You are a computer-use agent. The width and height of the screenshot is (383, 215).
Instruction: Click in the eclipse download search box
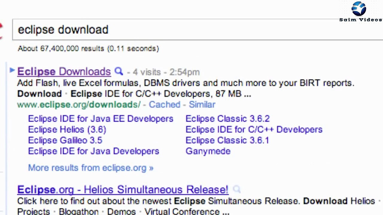[x=180, y=30]
